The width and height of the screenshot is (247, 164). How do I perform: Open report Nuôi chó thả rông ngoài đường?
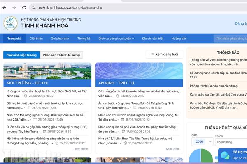point(45,117)
